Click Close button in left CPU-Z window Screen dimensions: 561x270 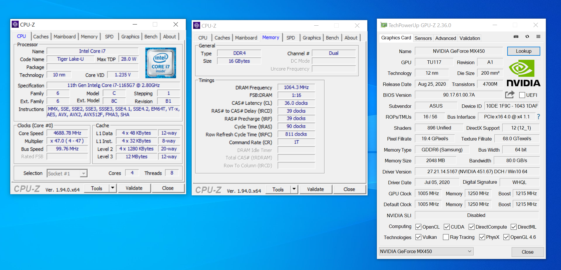coord(168,188)
